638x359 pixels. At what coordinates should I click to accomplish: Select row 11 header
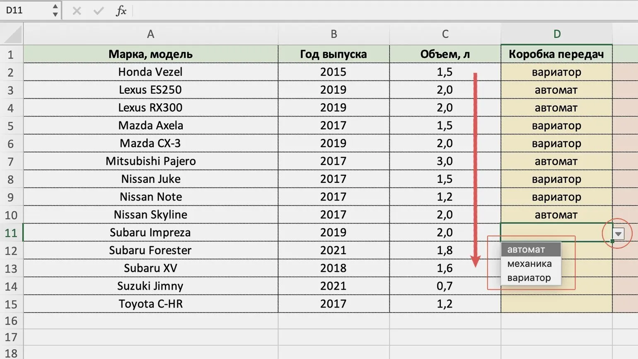coord(11,233)
